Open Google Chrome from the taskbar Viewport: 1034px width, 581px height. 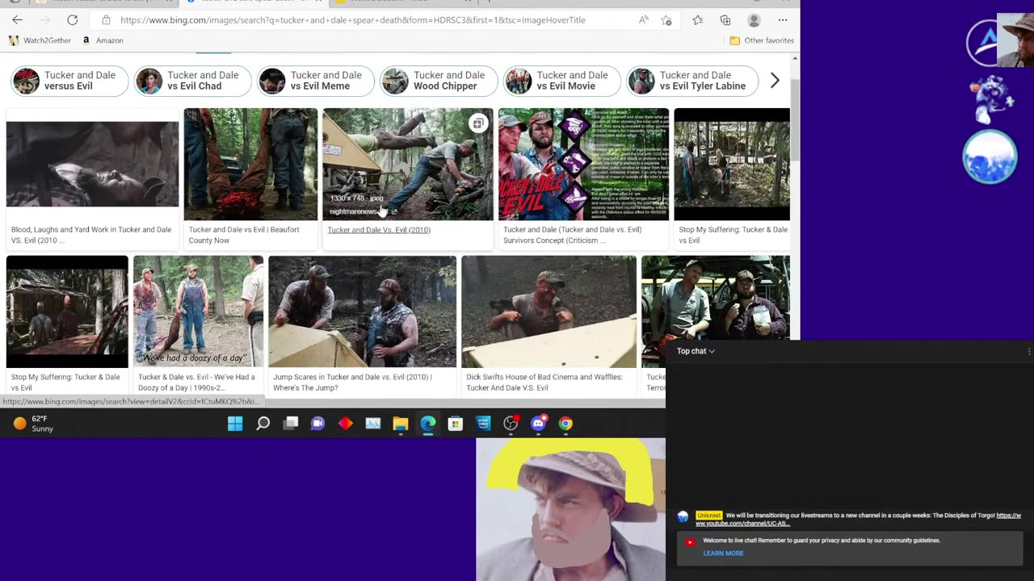pyautogui.click(x=565, y=424)
